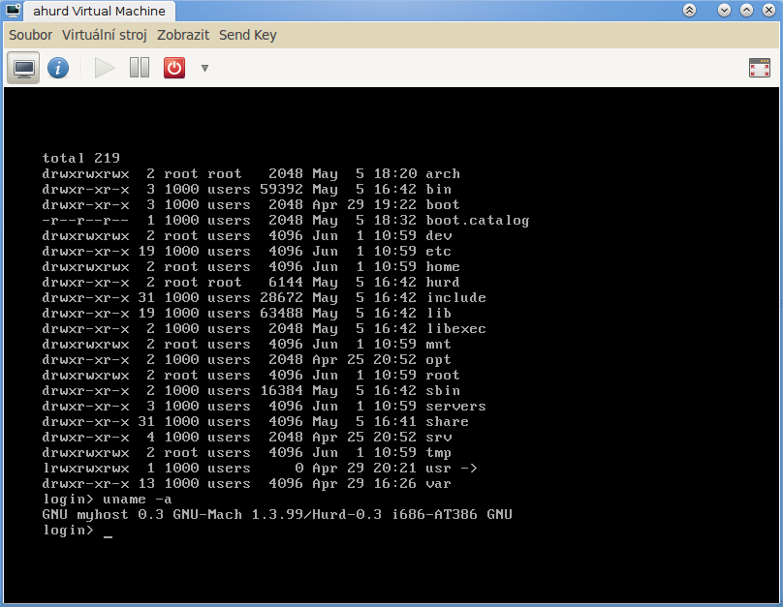Viewport: 783px width, 607px height.
Task: Start the virtual machine with play button
Action: click(x=105, y=68)
